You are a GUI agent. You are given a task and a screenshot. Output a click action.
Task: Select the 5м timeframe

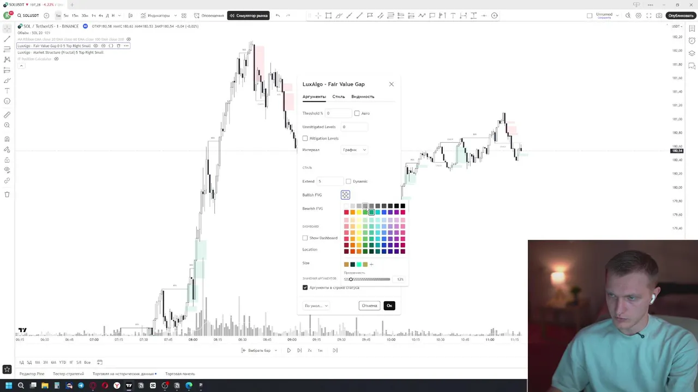tap(66, 15)
